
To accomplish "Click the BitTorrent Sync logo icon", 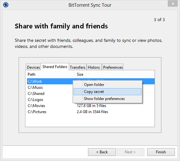I will [x=6, y=5].
